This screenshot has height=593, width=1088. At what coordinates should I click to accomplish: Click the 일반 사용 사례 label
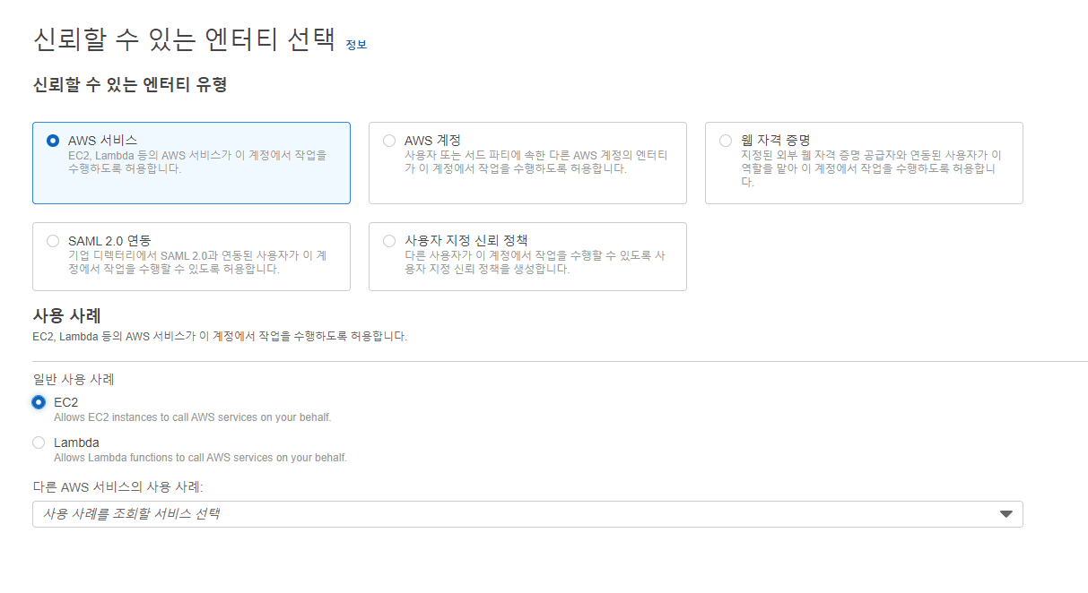click(74, 380)
